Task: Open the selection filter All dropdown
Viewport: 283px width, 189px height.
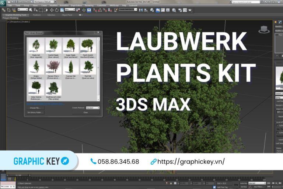Action: (x=22, y=9)
